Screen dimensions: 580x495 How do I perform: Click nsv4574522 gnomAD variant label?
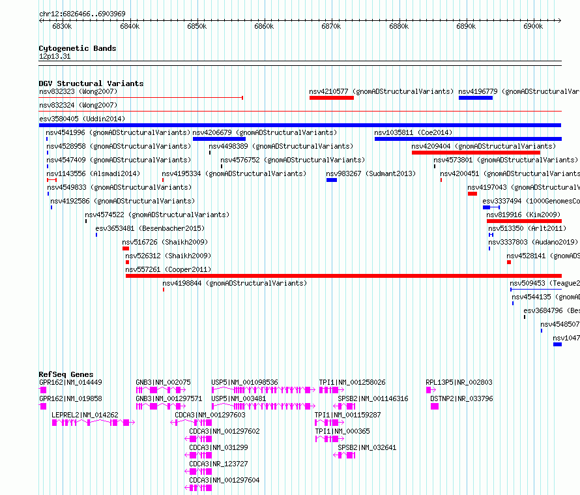[x=157, y=215]
